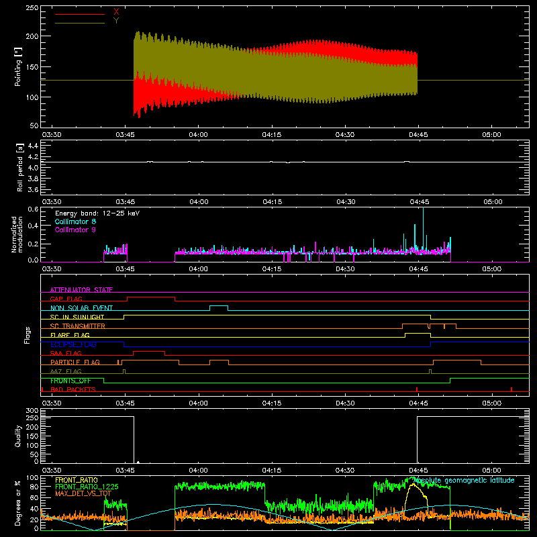Viewport: 537px width, 537px height.
Task: Click the Quality axis title
Action: [x=18, y=436]
